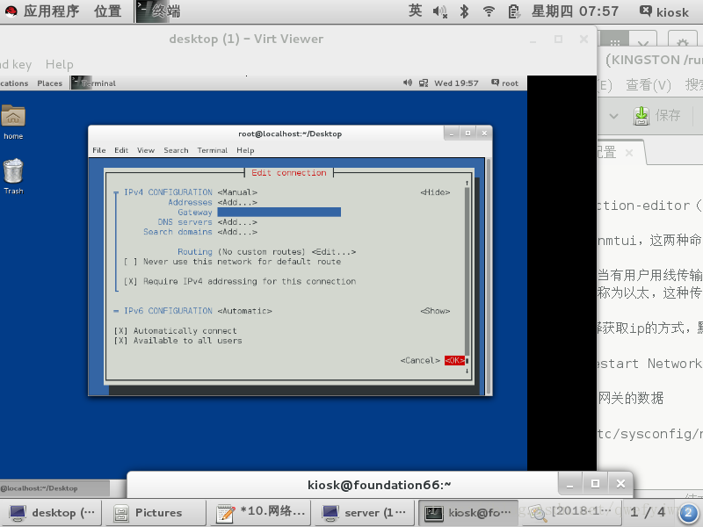Open the Virt Viewer Help menu
The width and height of the screenshot is (703, 527).
[59, 64]
